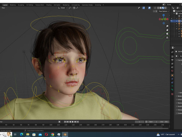Open the gizmo options dropdown arrow
The height and width of the screenshot is (137, 182).
point(146,8)
